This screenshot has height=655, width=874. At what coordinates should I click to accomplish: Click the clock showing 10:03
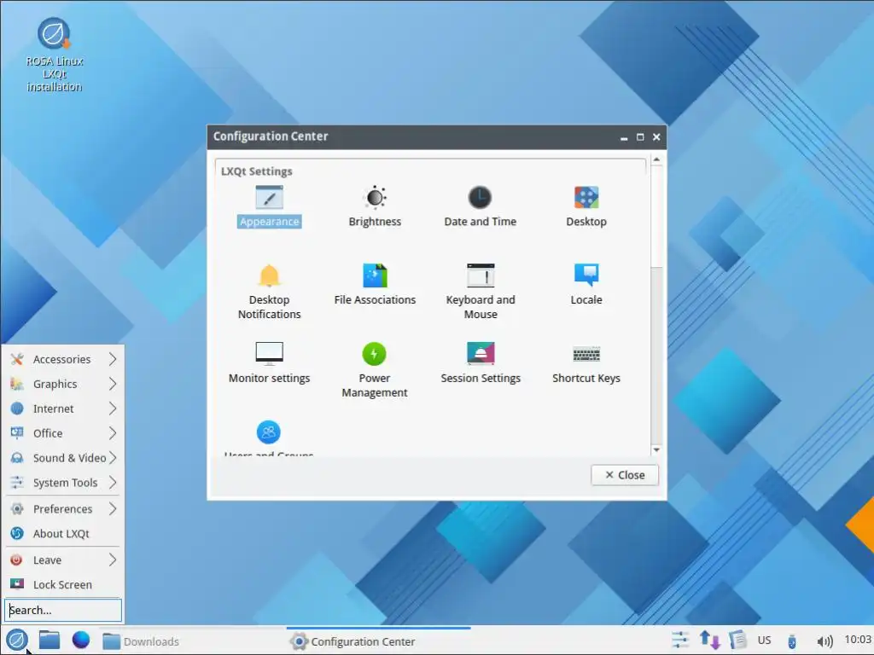point(857,640)
